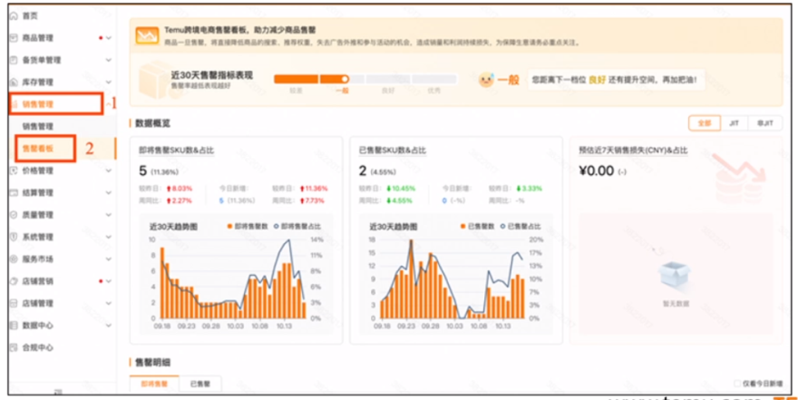This screenshot has height=400, width=798.
Task: Click the 合规中心 sidebar icon
Action: click(x=14, y=347)
